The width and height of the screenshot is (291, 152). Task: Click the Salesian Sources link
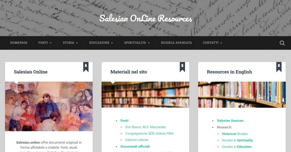230,121
